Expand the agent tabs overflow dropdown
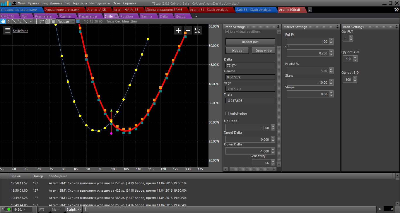Viewport: 400px width, 213px height. (310, 10)
